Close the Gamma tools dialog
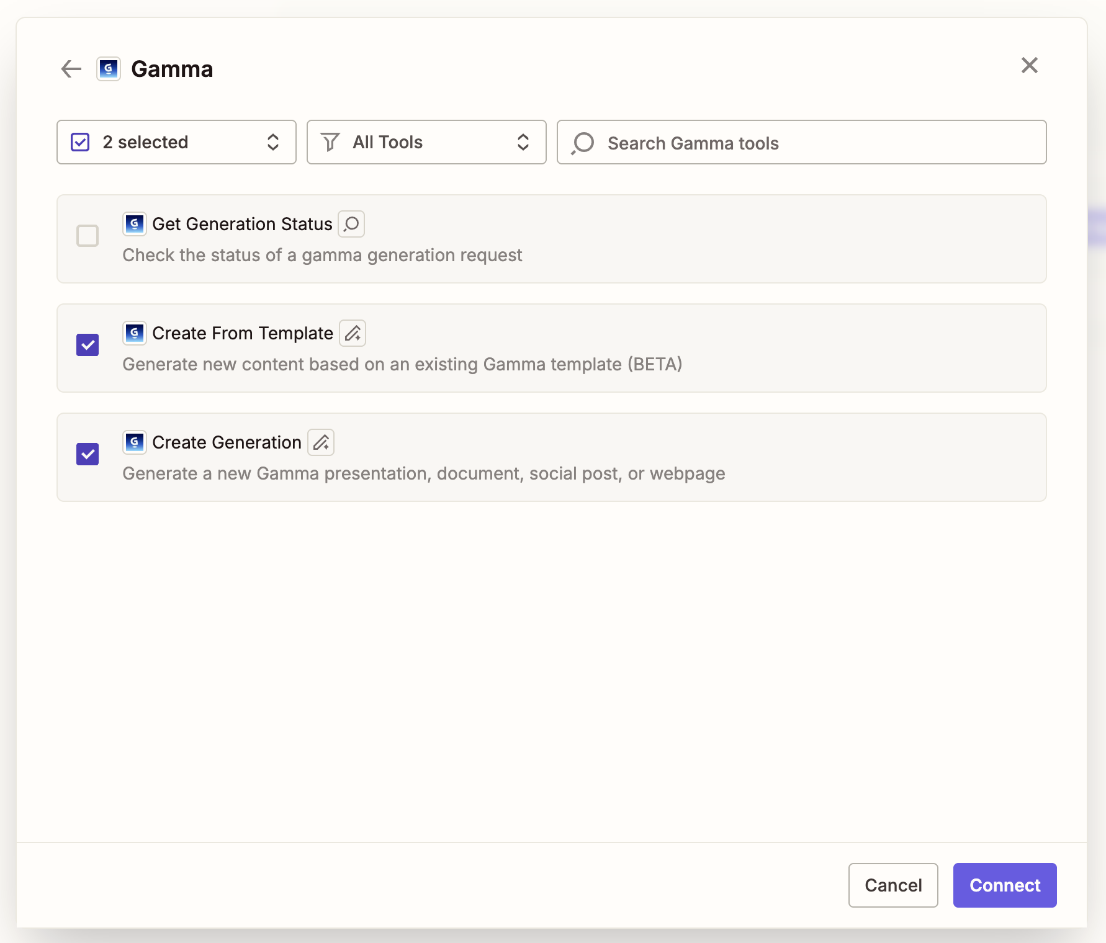Viewport: 1106px width, 943px height. tap(1029, 65)
